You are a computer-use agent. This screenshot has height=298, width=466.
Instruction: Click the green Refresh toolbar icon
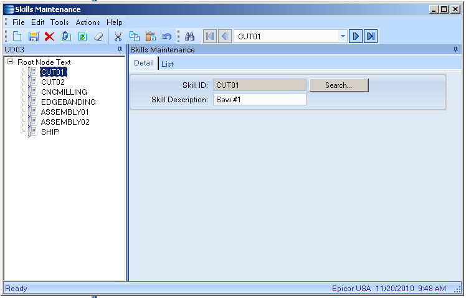[x=82, y=36]
